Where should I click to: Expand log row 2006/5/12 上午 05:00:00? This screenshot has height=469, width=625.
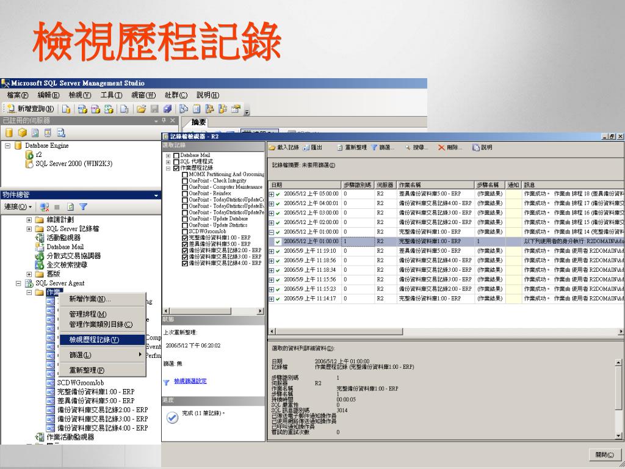pos(272,194)
